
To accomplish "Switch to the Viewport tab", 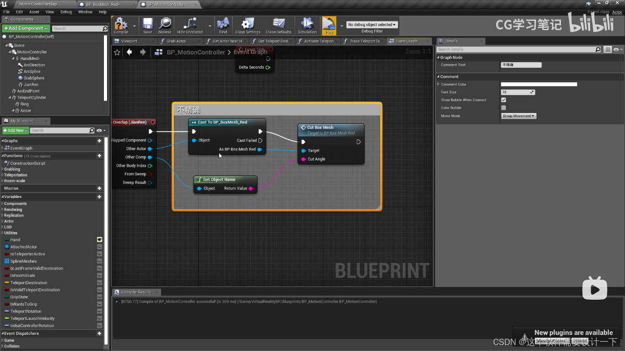I will [x=129, y=41].
